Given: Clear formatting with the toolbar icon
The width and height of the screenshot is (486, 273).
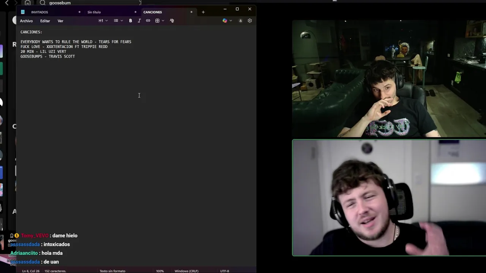Looking at the screenshot, I should [x=172, y=21].
